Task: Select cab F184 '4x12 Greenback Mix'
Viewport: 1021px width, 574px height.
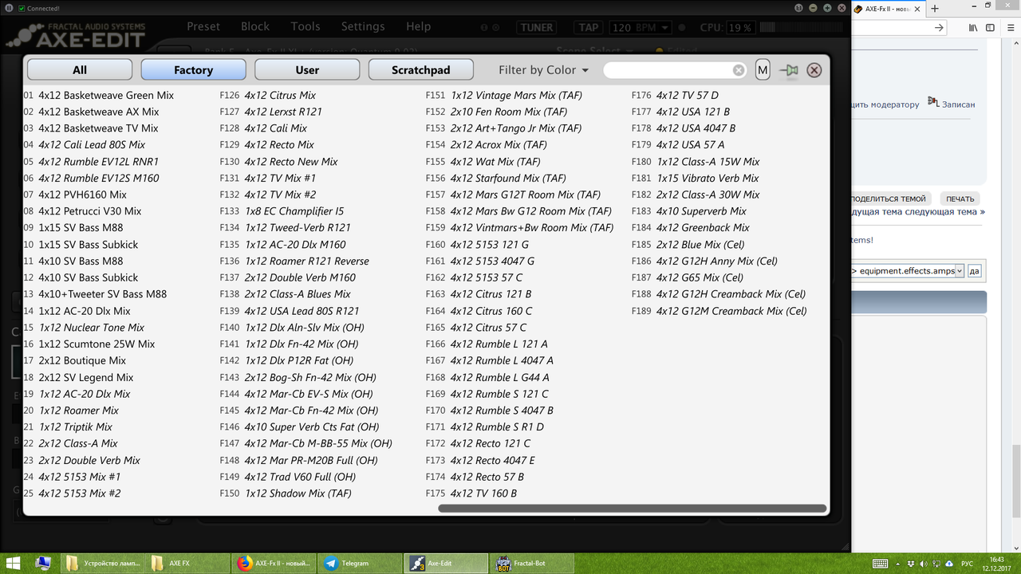Action: tap(703, 228)
